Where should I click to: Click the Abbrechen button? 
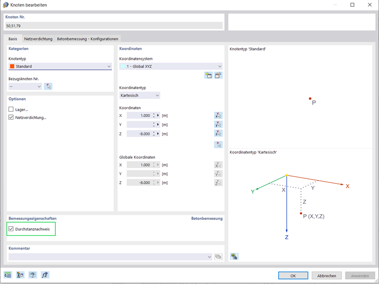click(x=327, y=276)
